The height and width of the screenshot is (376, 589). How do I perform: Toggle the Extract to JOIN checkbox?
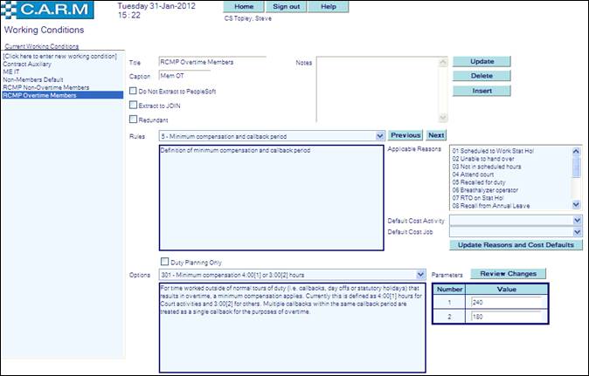[x=133, y=105]
